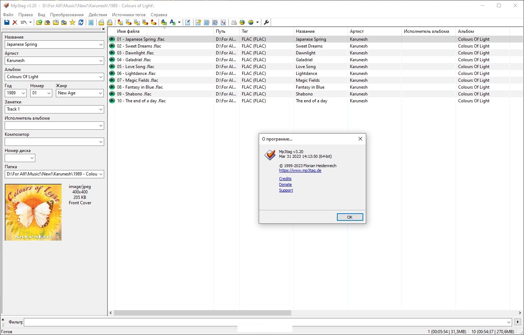Sort by the Альбом column header
Screen dimensions: 524x335
(483, 31)
